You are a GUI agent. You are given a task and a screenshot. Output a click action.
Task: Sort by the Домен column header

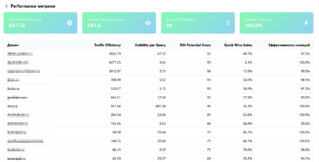[x=13, y=45]
